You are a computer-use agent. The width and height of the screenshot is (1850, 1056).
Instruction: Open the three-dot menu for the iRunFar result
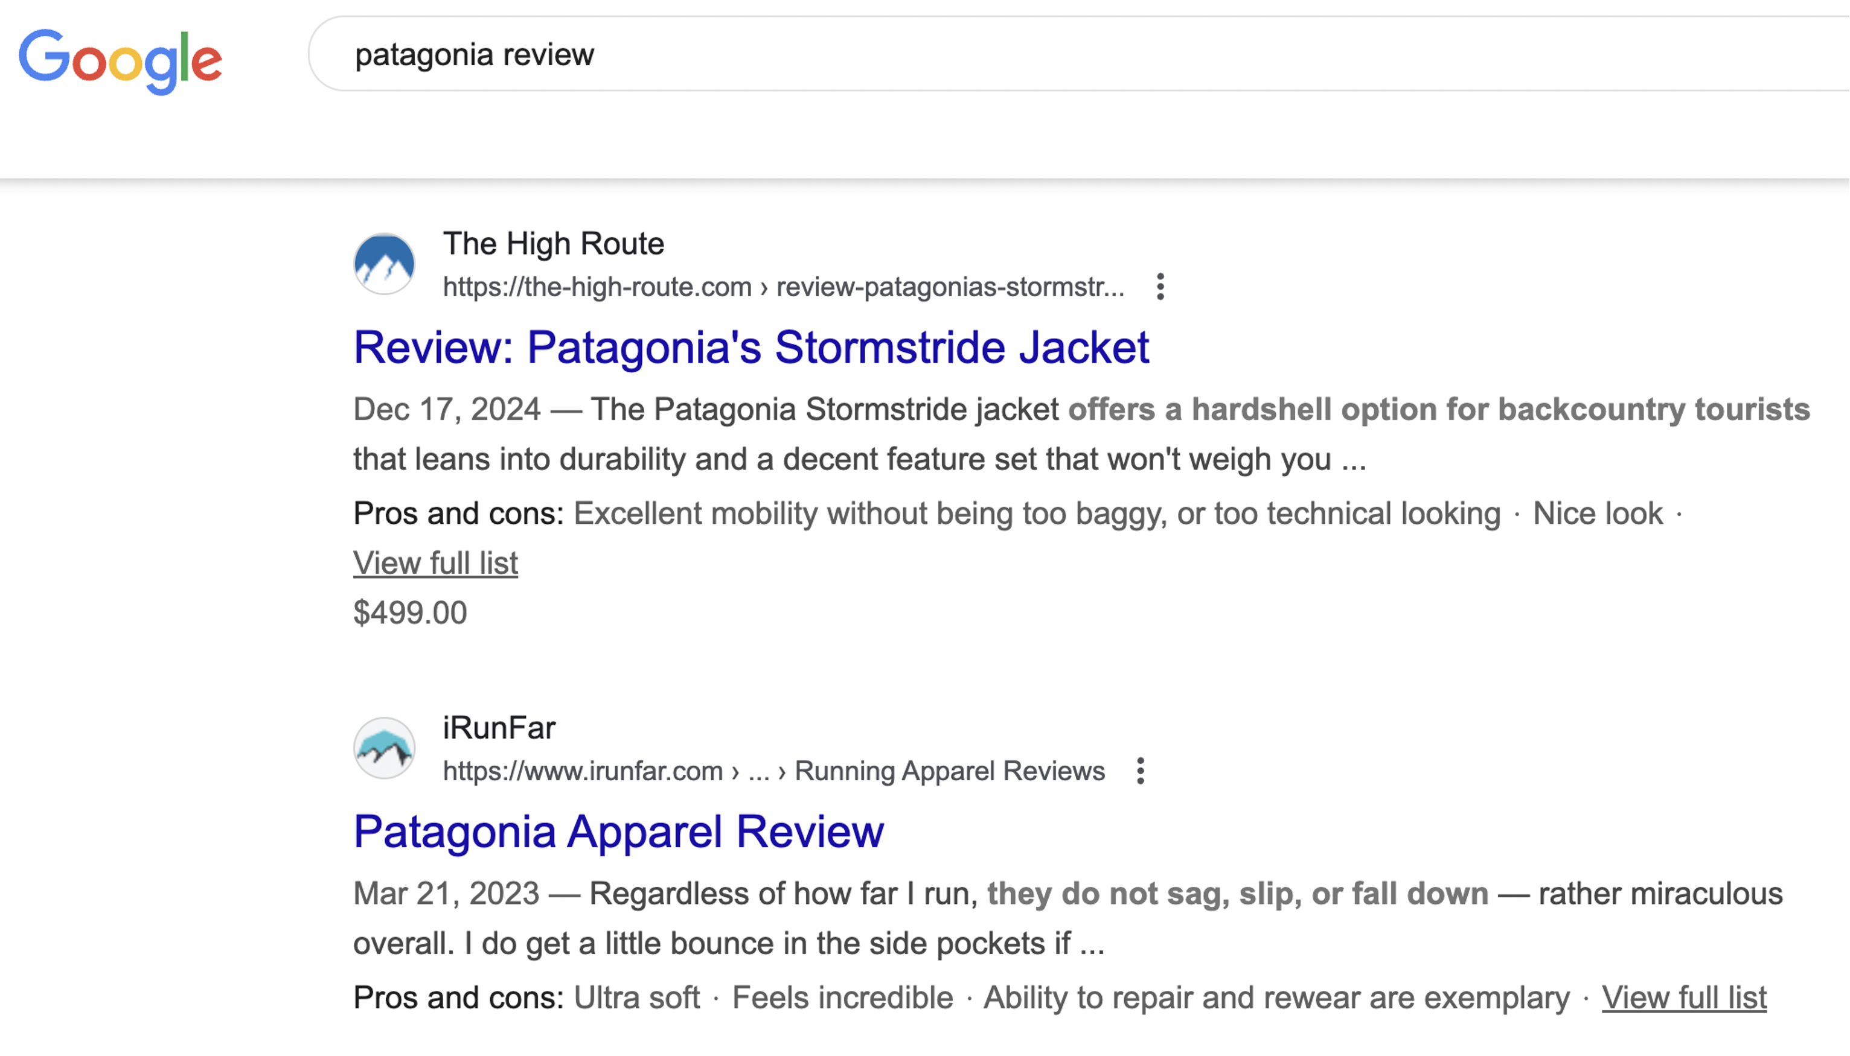(x=1141, y=770)
